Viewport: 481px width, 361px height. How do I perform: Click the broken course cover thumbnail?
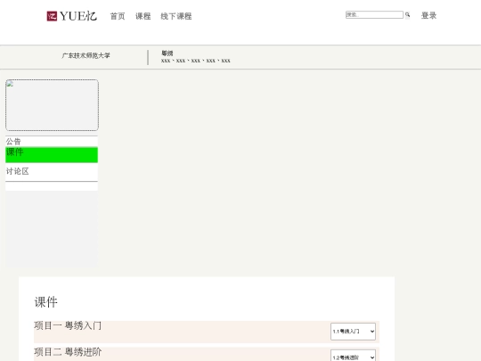(53, 105)
